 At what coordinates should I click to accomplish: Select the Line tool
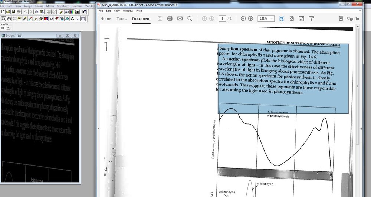[78, 18]
